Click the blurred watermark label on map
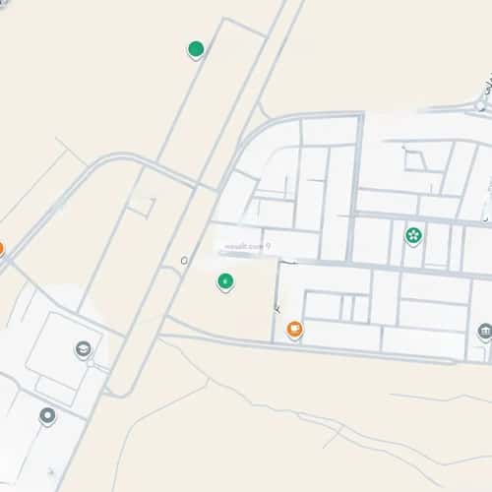Image resolution: width=492 pixels, height=492 pixels. pos(245,247)
